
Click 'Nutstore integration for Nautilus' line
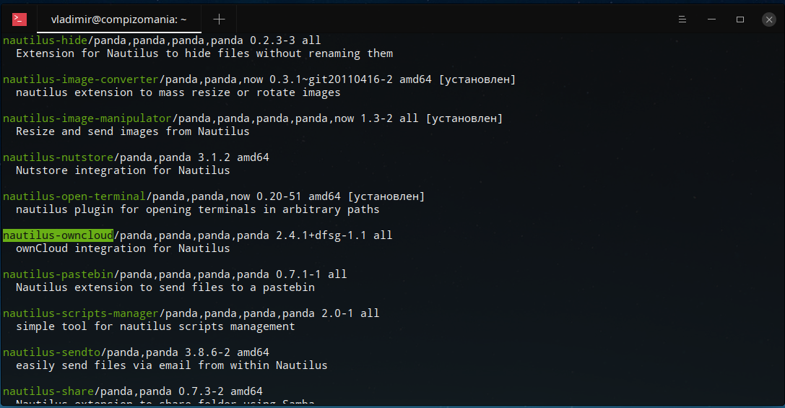tap(123, 170)
